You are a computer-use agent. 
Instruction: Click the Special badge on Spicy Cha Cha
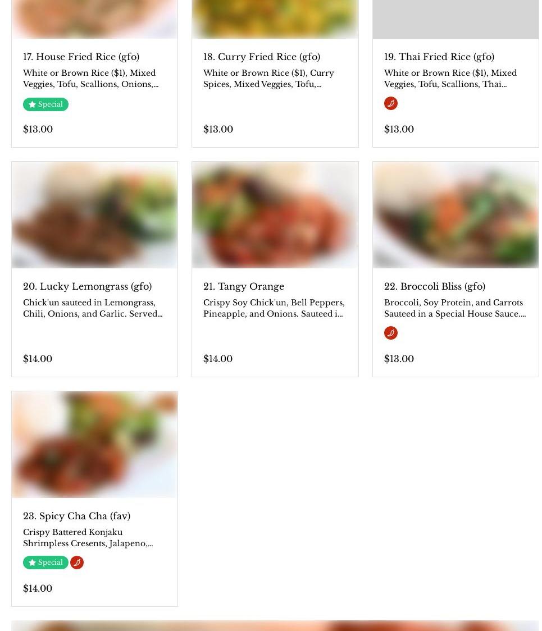45,563
